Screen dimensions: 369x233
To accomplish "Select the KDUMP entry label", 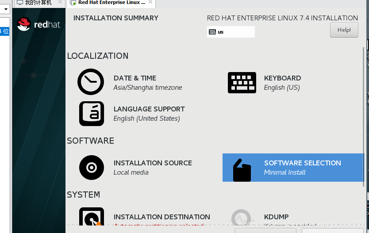I will [276, 217].
